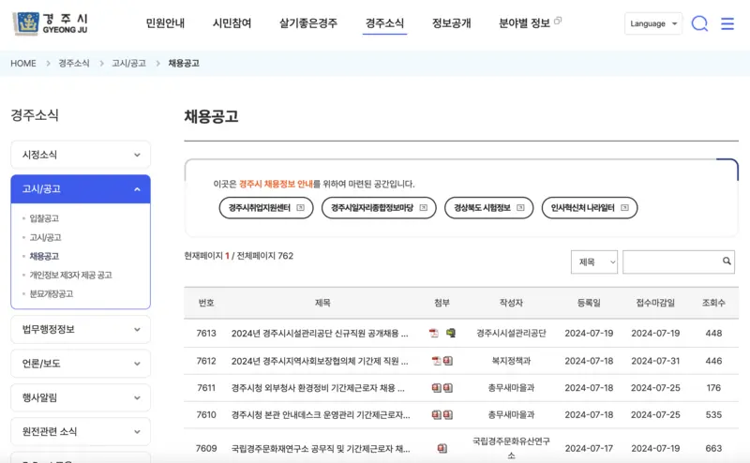The height and width of the screenshot is (463, 750).
Task: Click 경주소식 in the breadcrumb
Action: tap(74, 63)
